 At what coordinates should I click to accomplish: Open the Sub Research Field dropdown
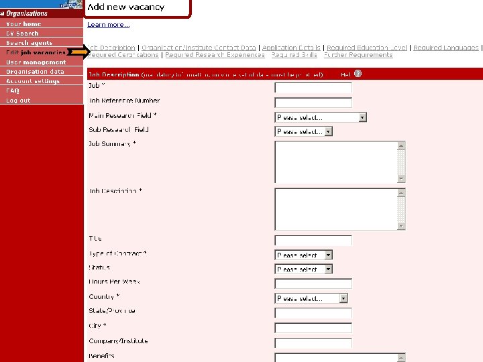coord(303,131)
